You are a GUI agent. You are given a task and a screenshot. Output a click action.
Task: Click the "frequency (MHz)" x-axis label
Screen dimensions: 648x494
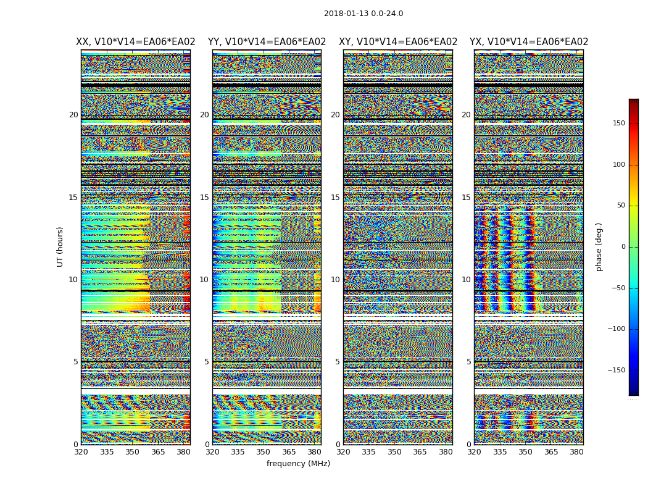[298, 463]
